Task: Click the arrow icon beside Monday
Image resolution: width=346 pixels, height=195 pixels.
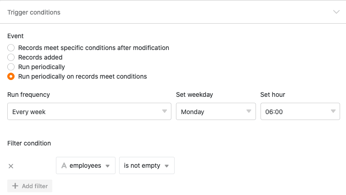Action: [249, 111]
